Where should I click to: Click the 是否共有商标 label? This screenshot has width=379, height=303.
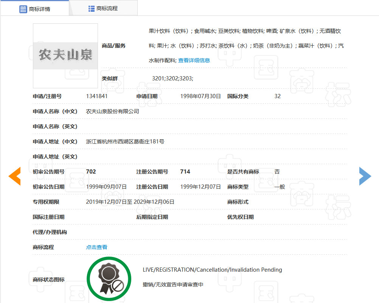pyautogui.click(x=243, y=172)
